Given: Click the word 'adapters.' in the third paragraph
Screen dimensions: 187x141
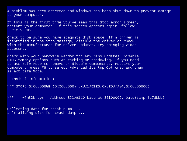Looking at the screenshot, I should point(17,49).
